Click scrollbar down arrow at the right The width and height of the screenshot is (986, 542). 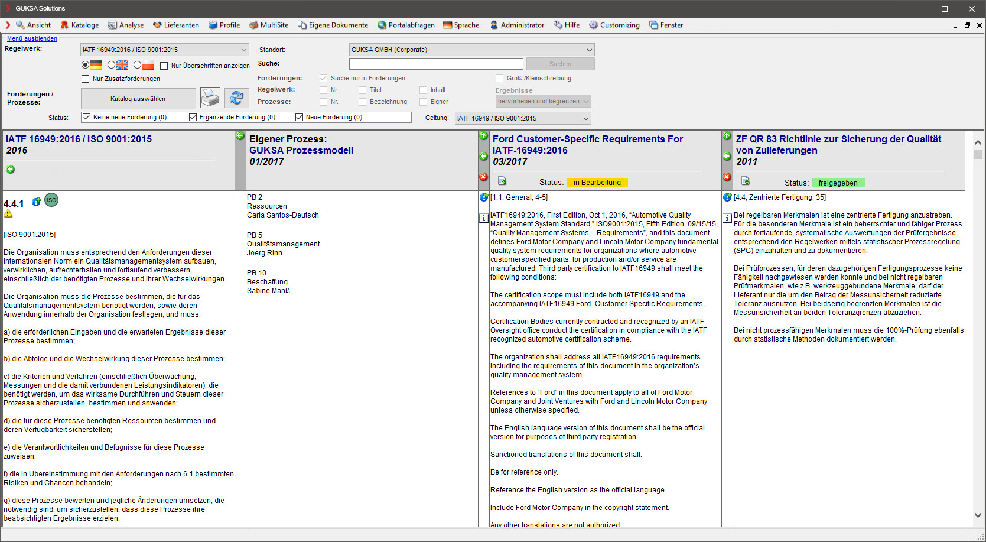pos(978,515)
